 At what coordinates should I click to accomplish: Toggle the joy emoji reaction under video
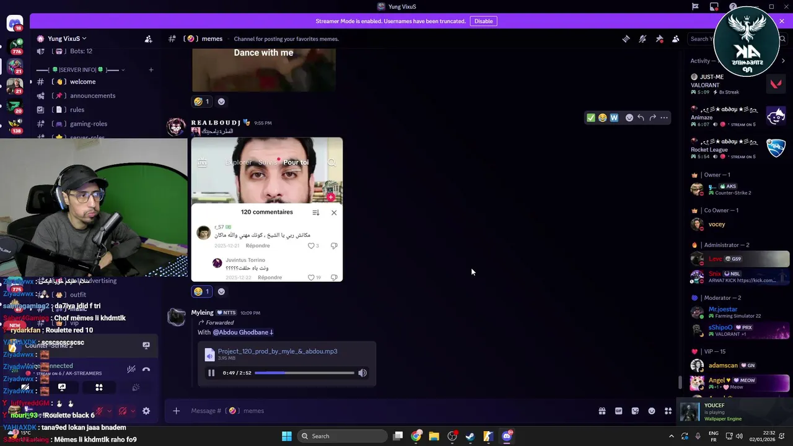(x=201, y=291)
